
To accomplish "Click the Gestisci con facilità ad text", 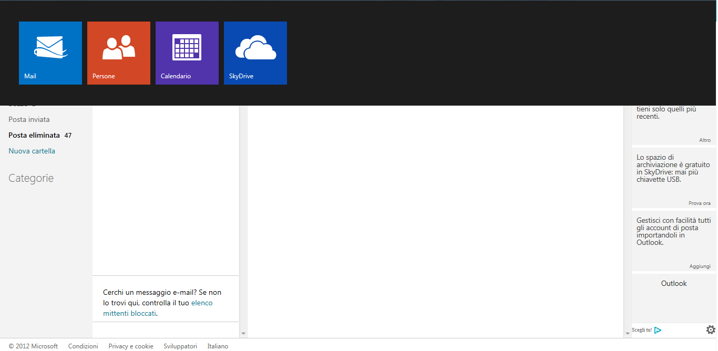I will tap(673, 231).
